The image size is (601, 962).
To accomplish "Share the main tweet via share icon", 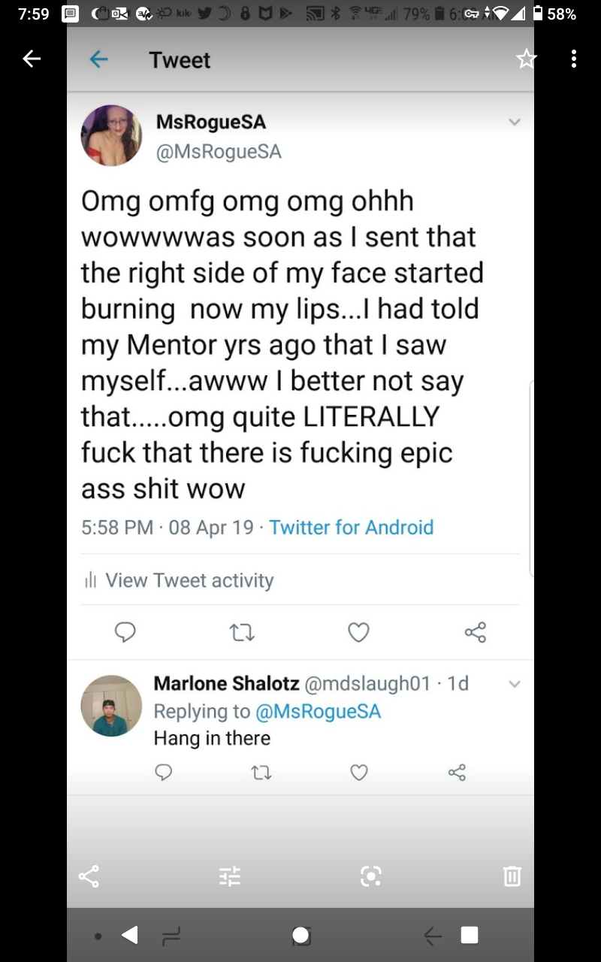I will [476, 632].
